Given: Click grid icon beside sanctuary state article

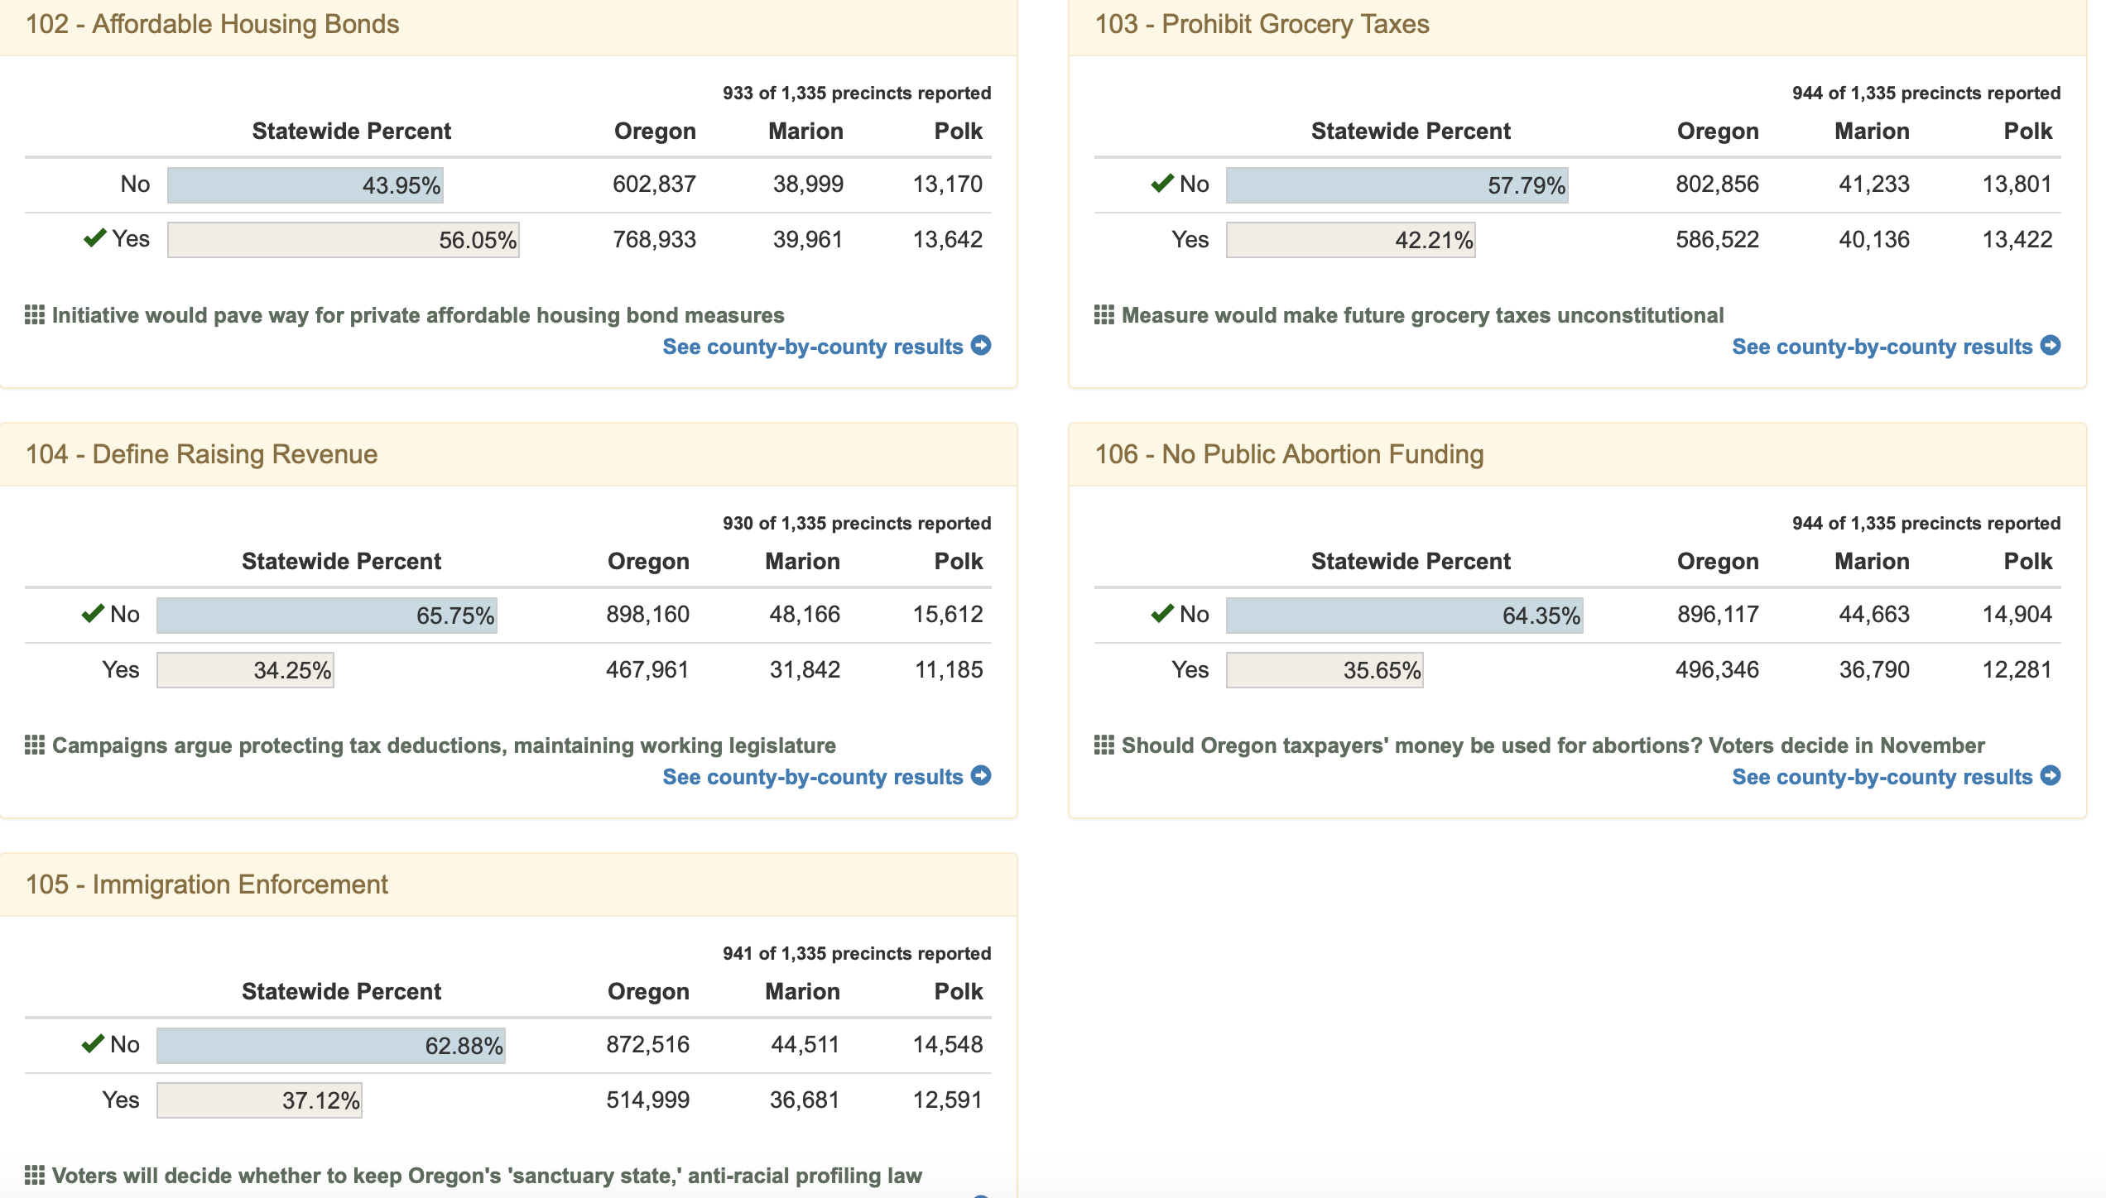Looking at the screenshot, I should pyautogui.click(x=35, y=1176).
